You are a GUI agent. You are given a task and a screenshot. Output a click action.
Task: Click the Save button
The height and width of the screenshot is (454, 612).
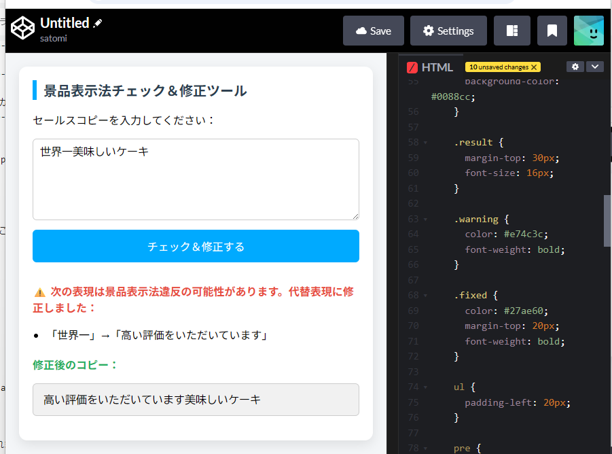point(374,31)
